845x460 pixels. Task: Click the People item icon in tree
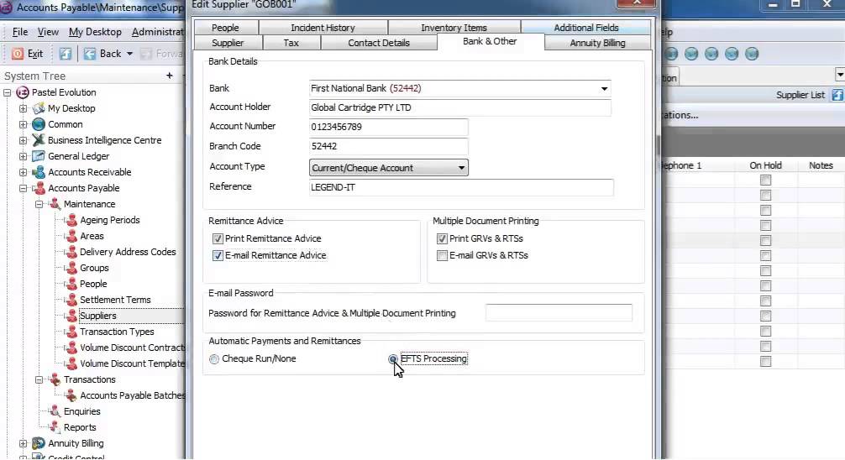point(71,284)
